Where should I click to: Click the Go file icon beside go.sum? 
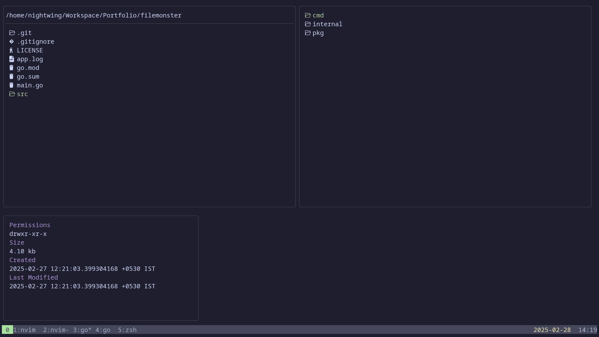[x=11, y=76]
